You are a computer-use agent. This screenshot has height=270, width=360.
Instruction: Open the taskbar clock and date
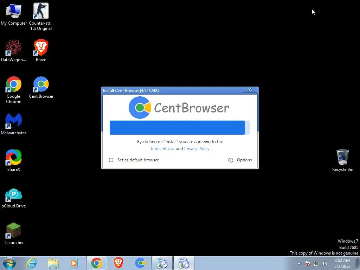pos(342,263)
